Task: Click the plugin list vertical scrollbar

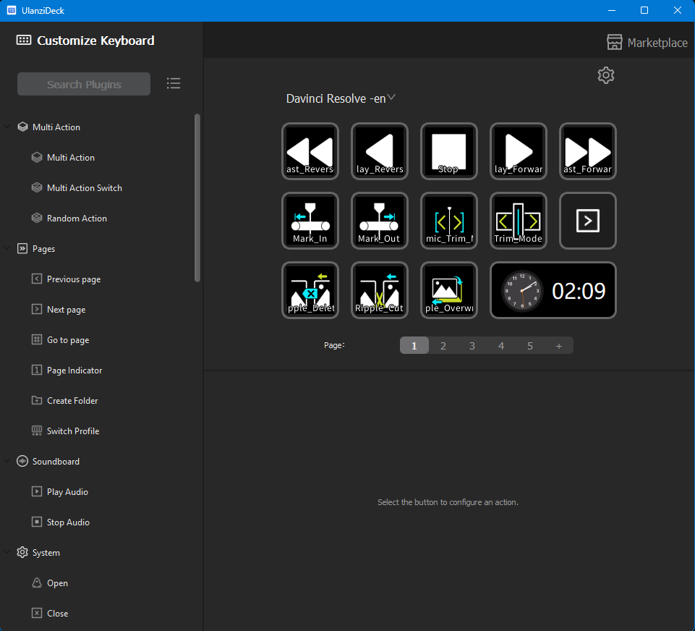Action: pyautogui.click(x=197, y=197)
